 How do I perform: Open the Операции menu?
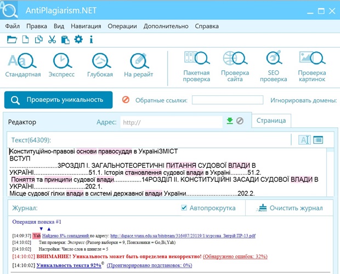(x=122, y=26)
